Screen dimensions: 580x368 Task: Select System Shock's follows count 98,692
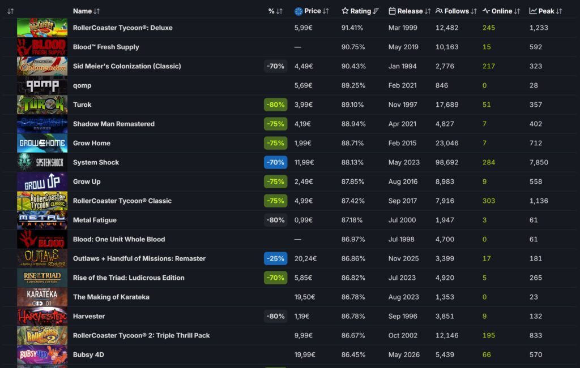point(447,162)
